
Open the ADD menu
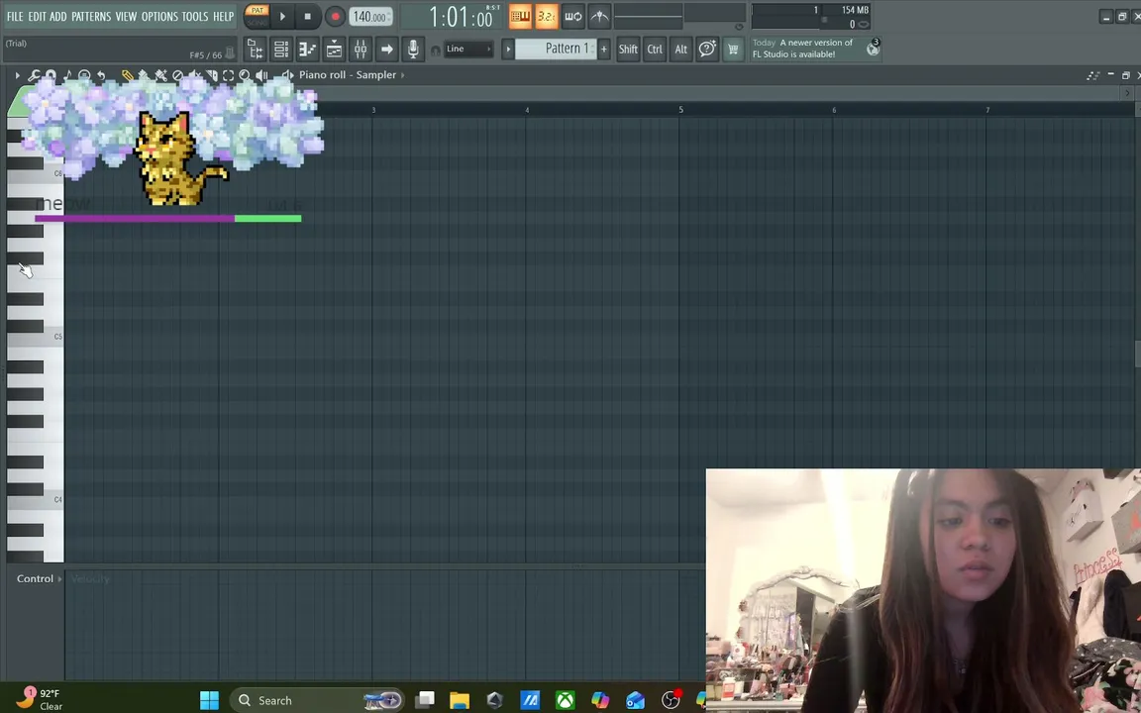point(58,16)
